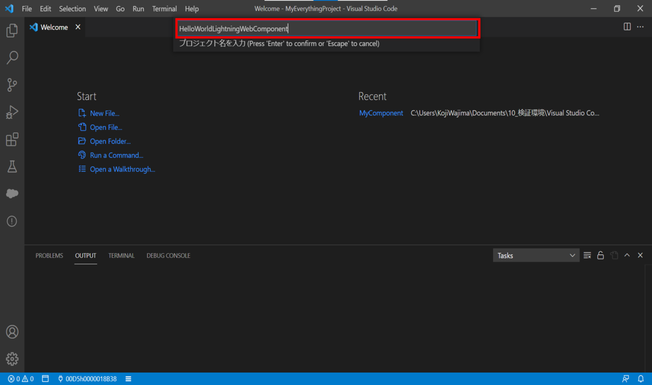
Task: Open the Go menu
Action: coord(121,9)
